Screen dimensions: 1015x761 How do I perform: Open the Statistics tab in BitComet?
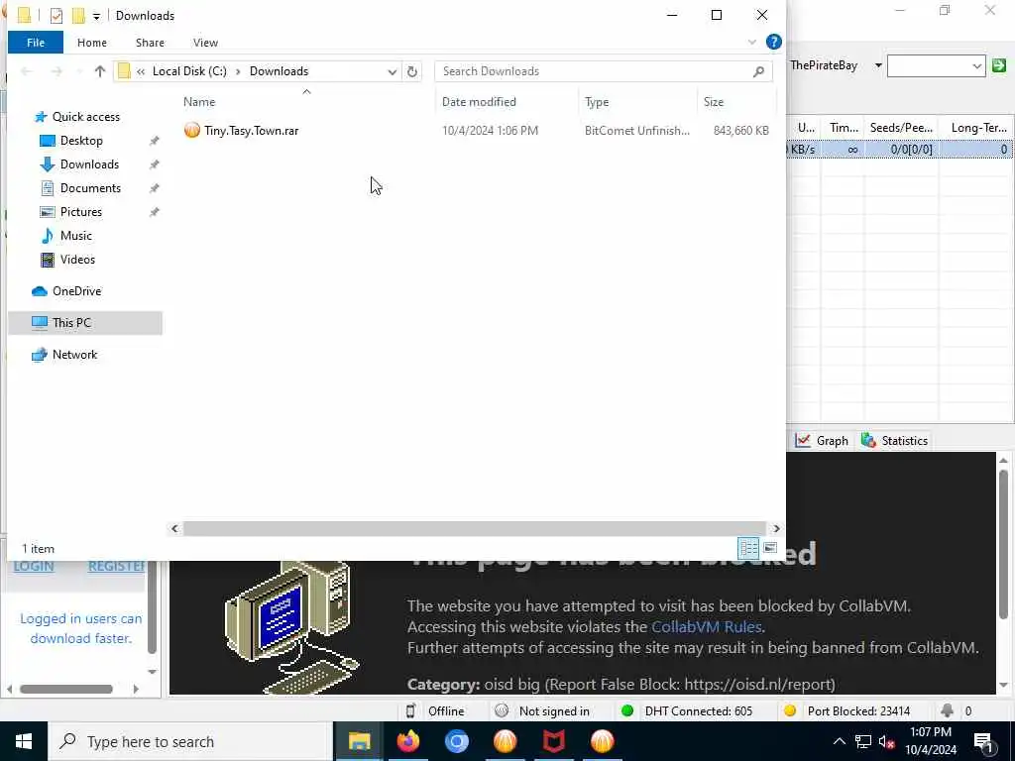point(895,441)
